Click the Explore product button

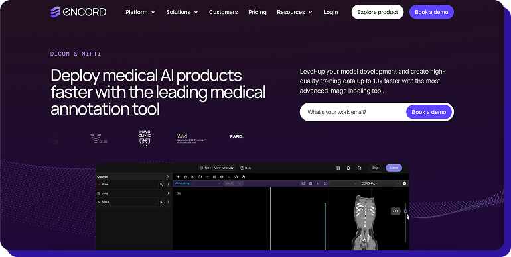pos(378,12)
